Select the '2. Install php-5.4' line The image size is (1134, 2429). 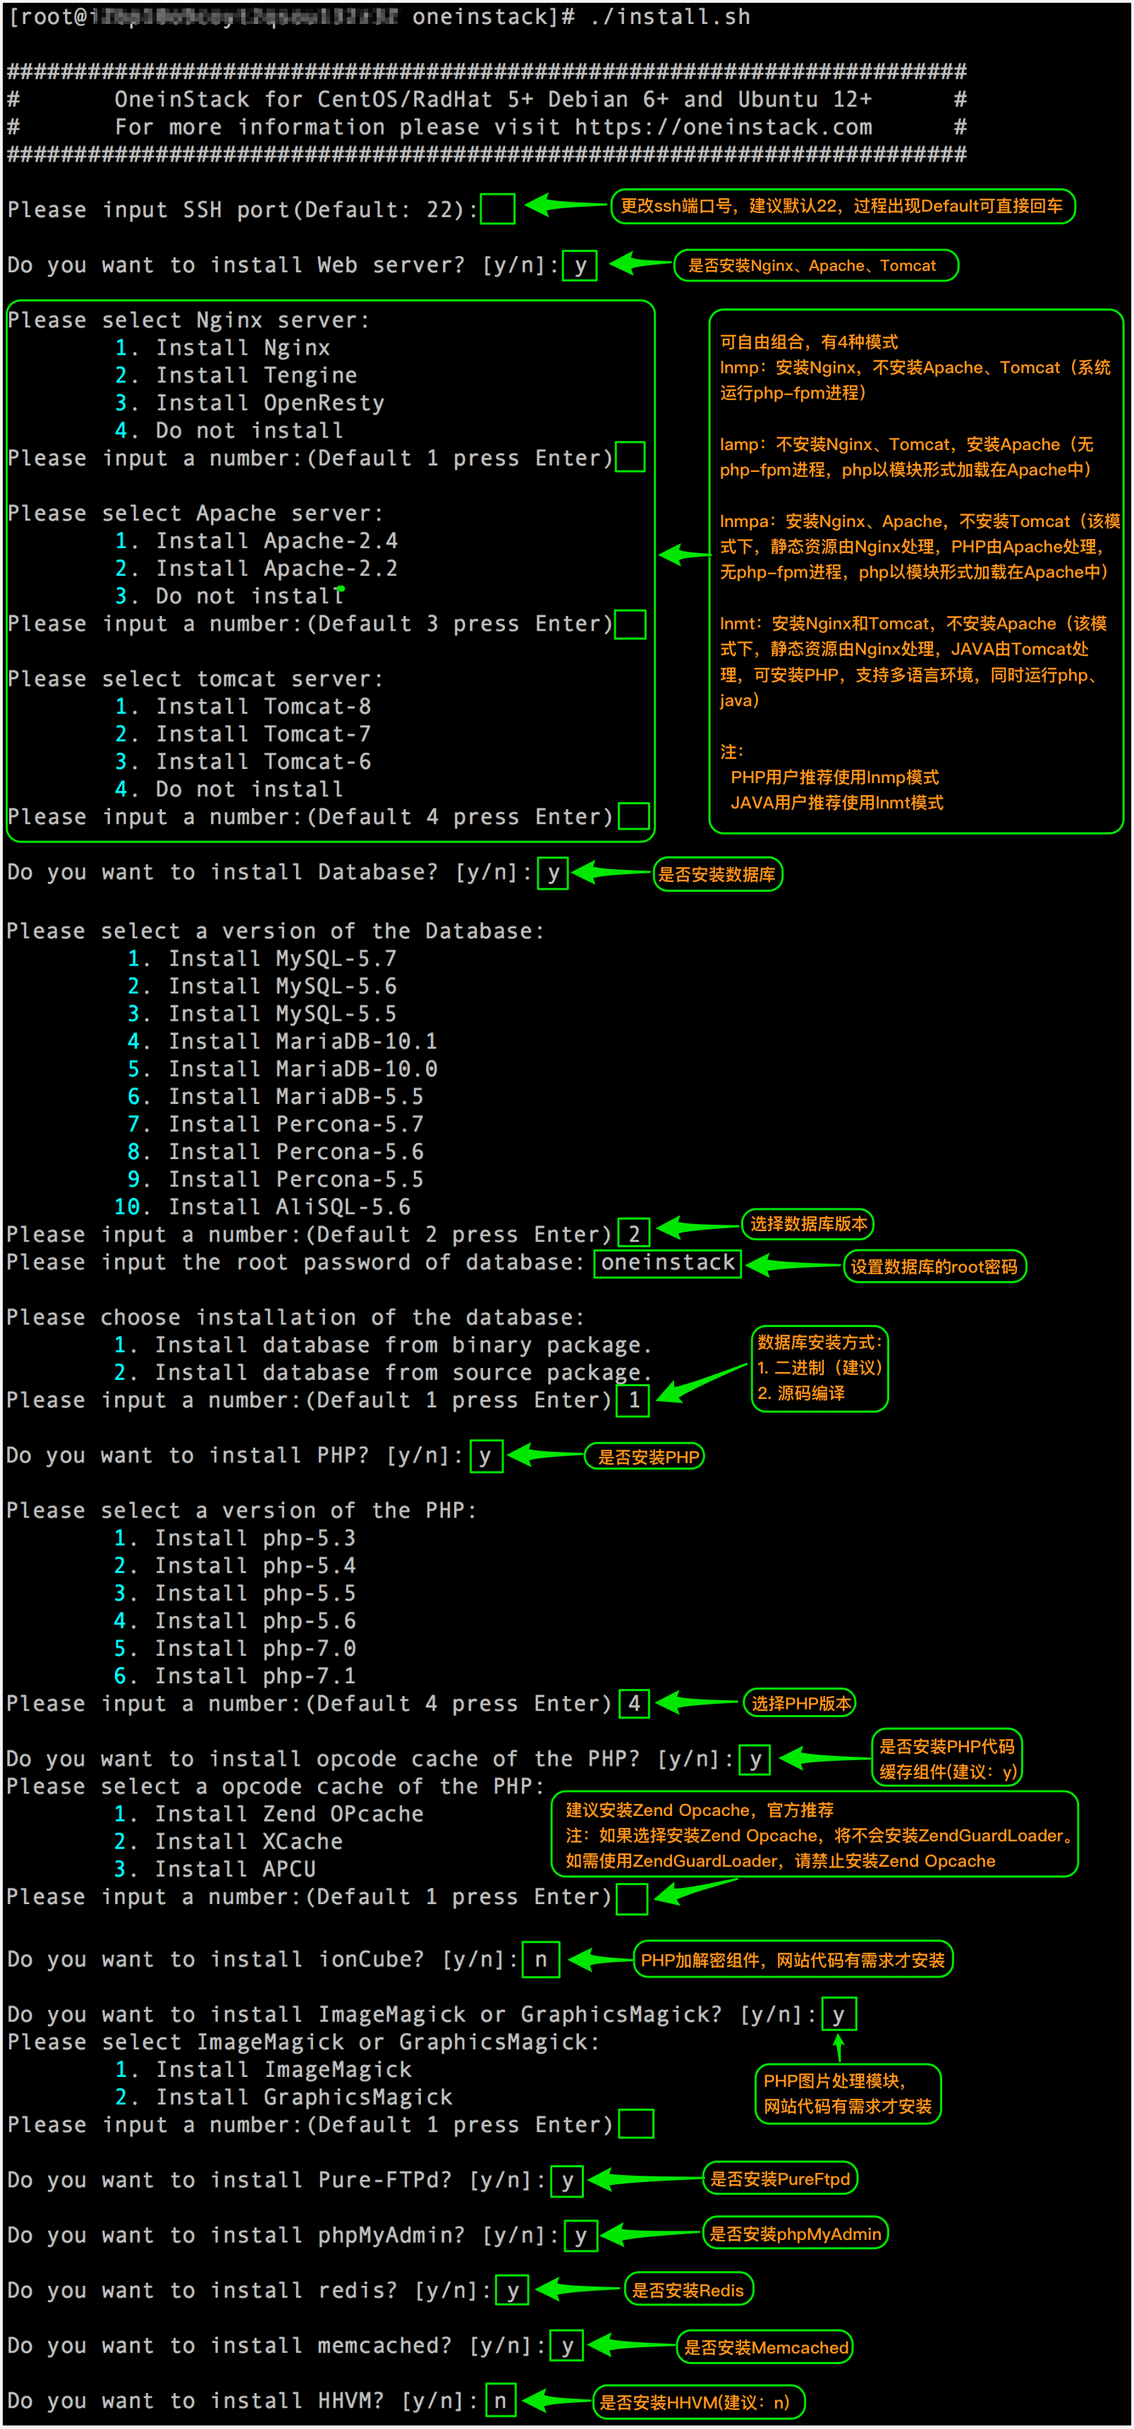pyautogui.click(x=236, y=1566)
